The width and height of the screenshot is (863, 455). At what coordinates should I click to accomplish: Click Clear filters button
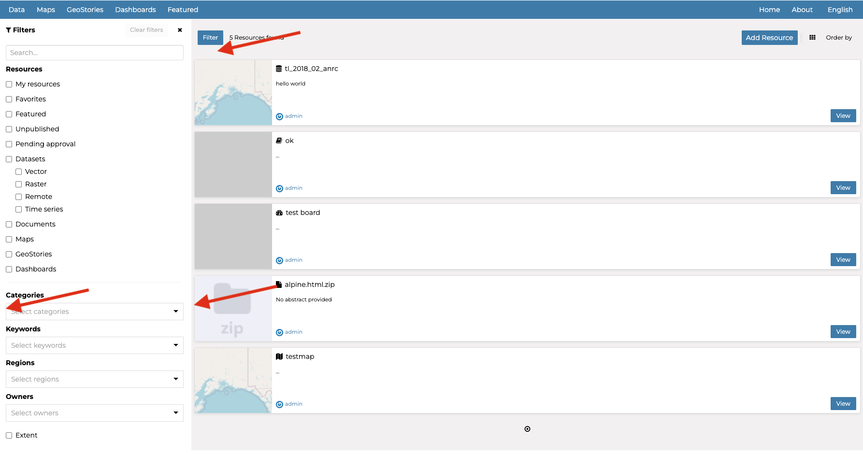(146, 30)
